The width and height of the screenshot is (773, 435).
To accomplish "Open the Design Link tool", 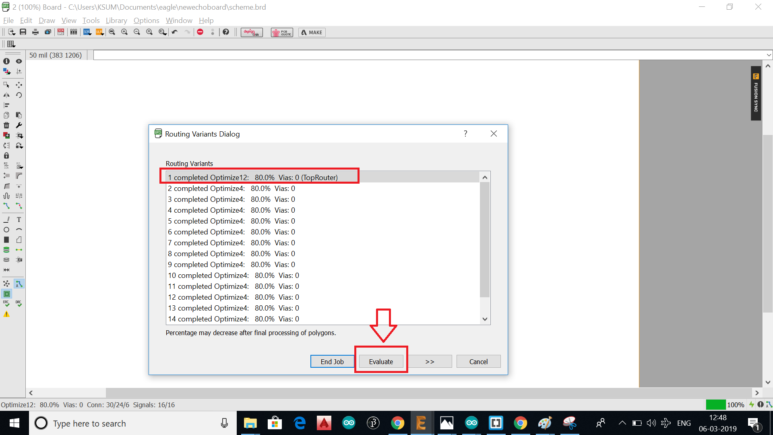I will (252, 32).
